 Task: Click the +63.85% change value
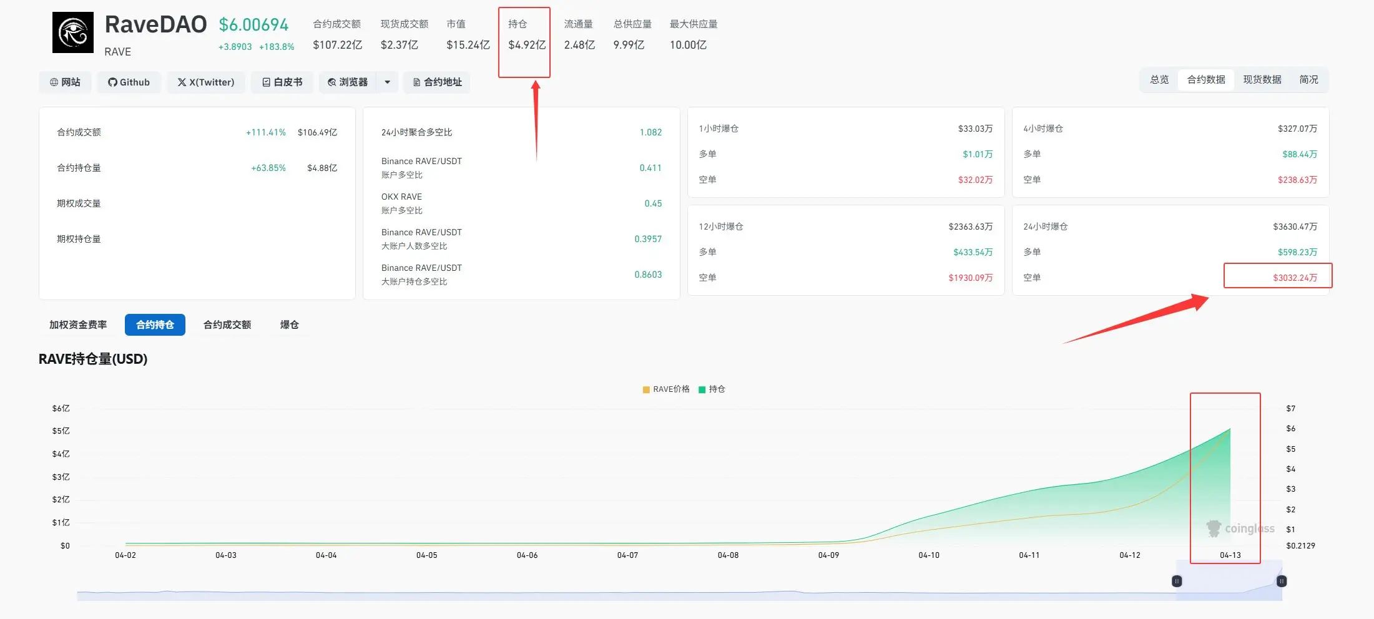[268, 168]
